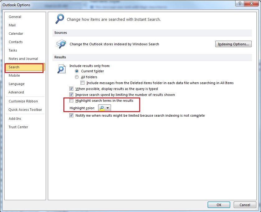Image resolution: width=261 pixels, height=212 pixels.
Task: Click the Sources section header
Action: [x=61, y=33]
